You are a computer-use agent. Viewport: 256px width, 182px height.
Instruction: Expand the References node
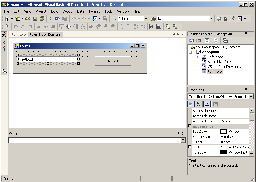tap(196, 57)
